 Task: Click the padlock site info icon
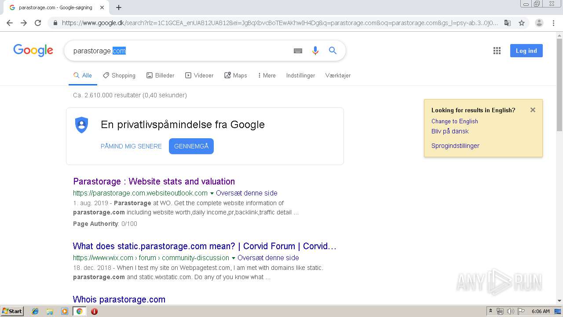tap(55, 23)
